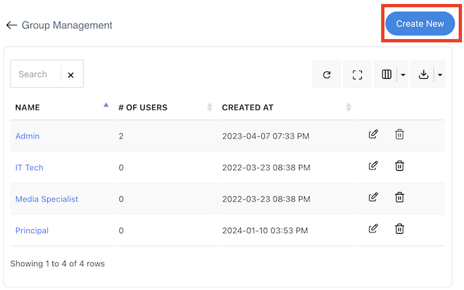
Task: Open the columns visibility dropdown
Action: 391,75
